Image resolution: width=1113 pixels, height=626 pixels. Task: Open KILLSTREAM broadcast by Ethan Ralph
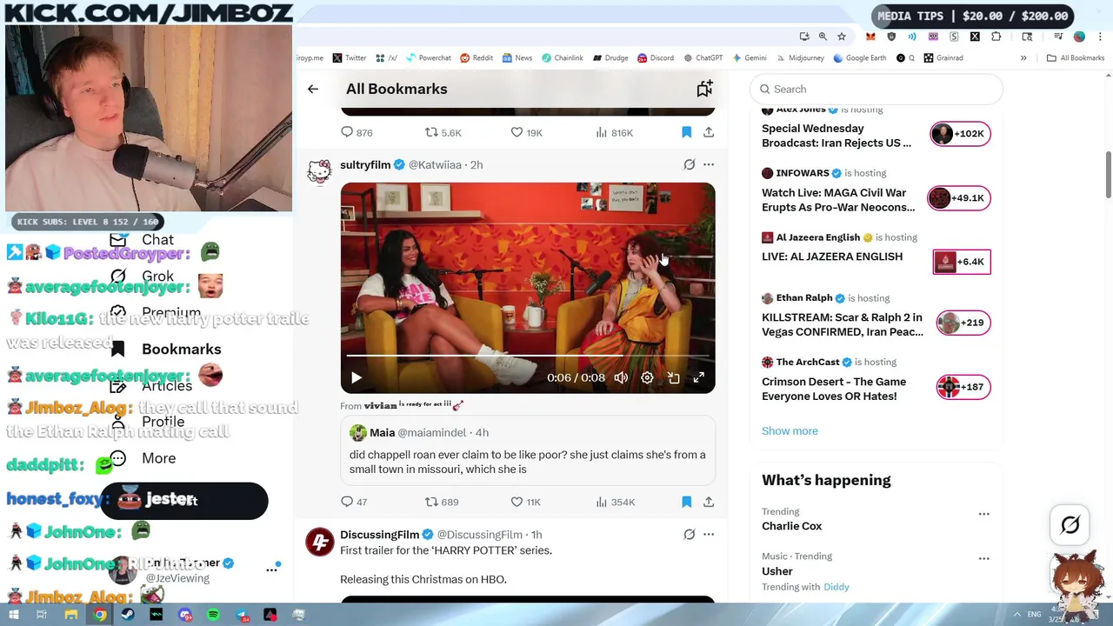coord(843,324)
